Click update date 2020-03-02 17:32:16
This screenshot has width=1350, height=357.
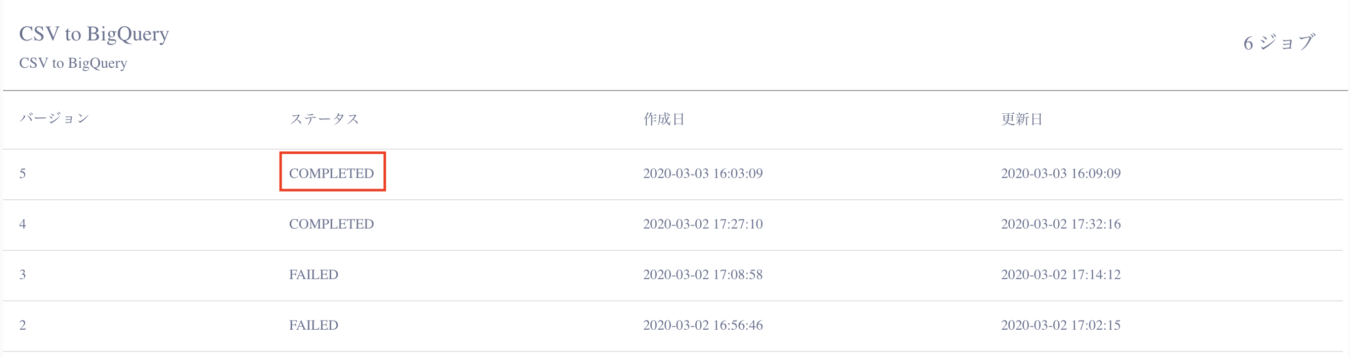1061,225
